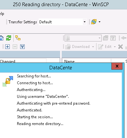Open the local home directory icon
The image size is (127, 138).
(x=2, y=38)
